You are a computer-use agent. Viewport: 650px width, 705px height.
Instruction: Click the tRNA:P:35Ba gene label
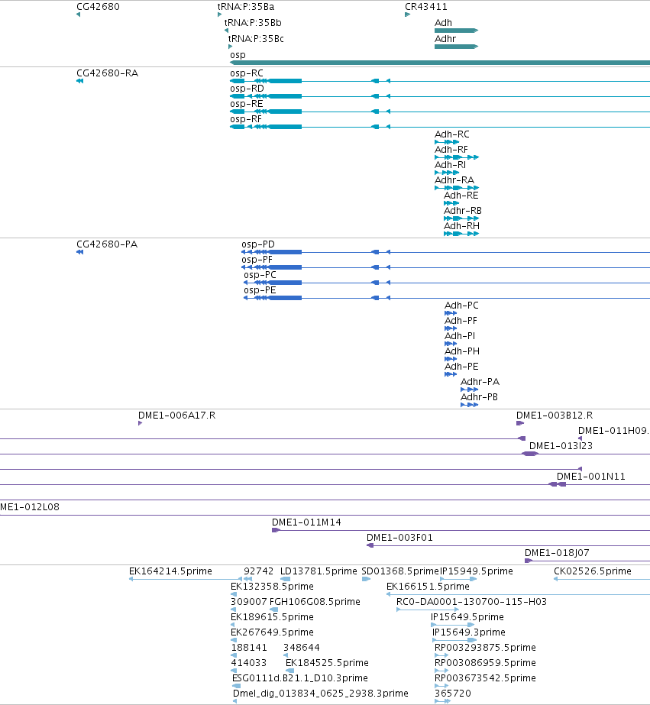(246, 7)
